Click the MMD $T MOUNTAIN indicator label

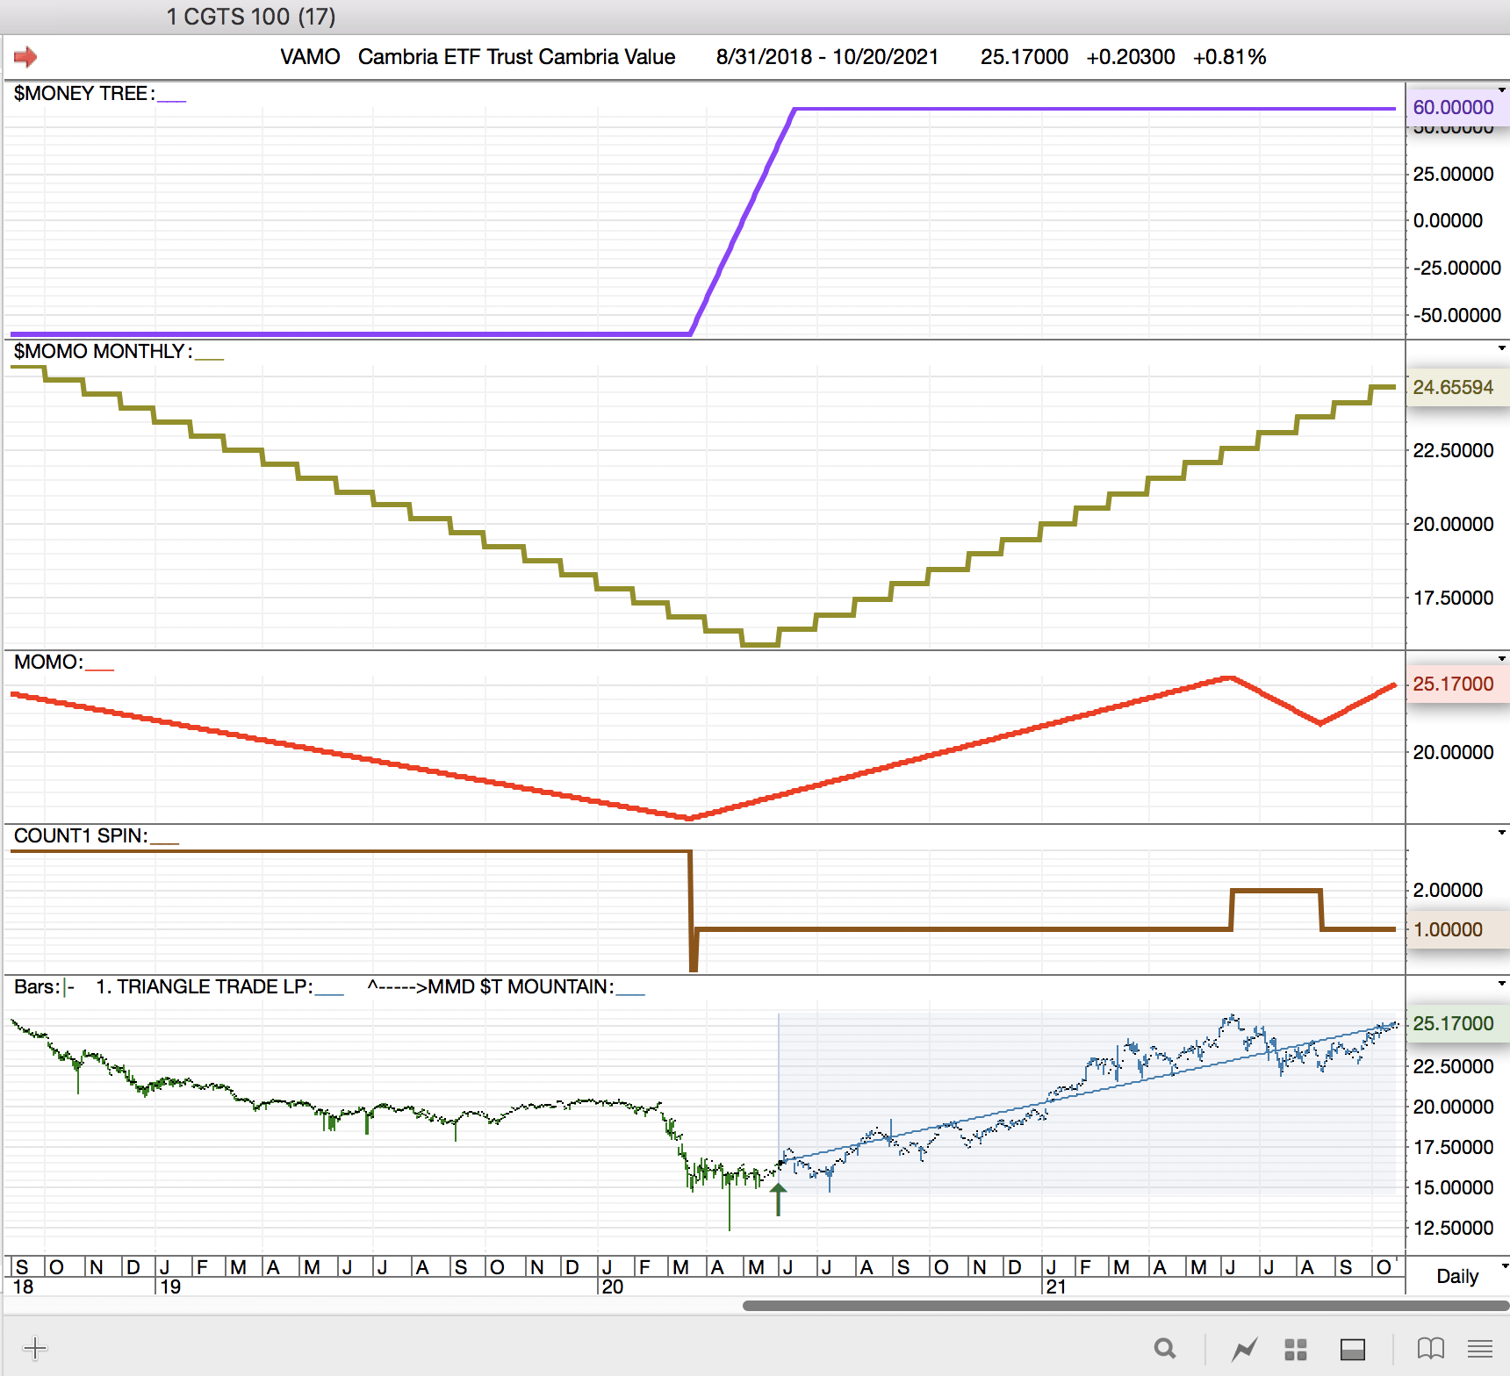pyautogui.click(x=520, y=986)
